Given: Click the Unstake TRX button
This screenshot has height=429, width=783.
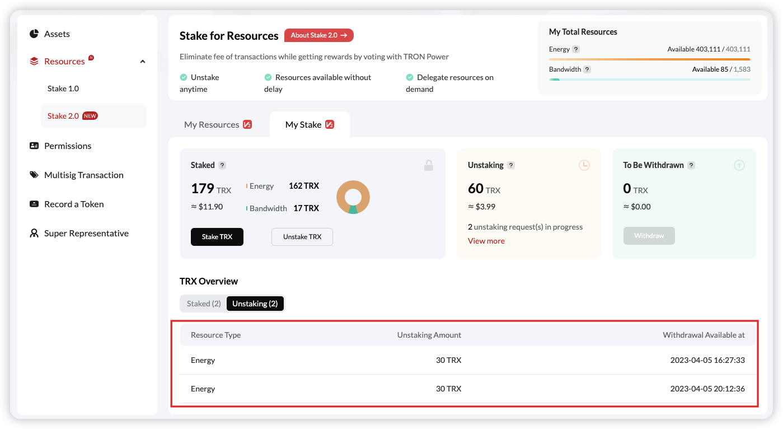Looking at the screenshot, I should (302, 237).
